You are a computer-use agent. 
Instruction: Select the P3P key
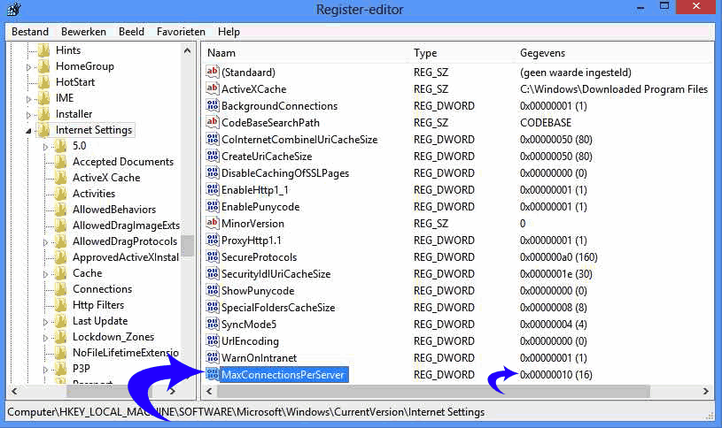tap(81, 369)
